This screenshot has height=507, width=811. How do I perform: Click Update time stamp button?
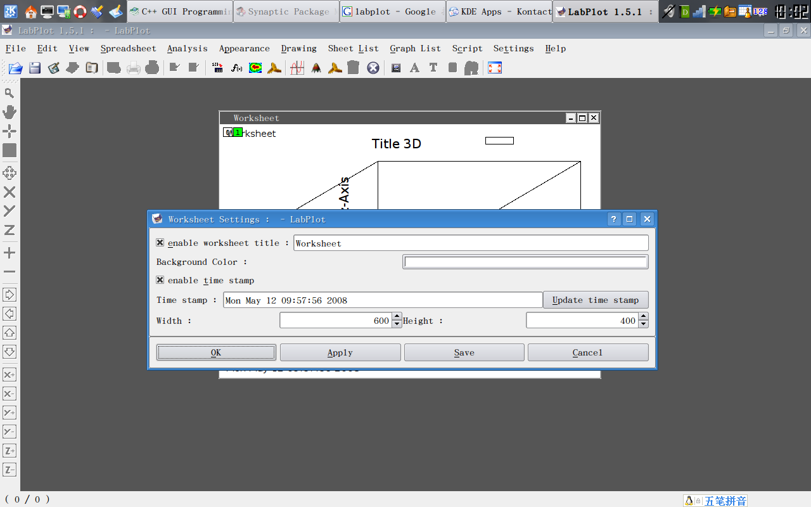click(596, 300)
